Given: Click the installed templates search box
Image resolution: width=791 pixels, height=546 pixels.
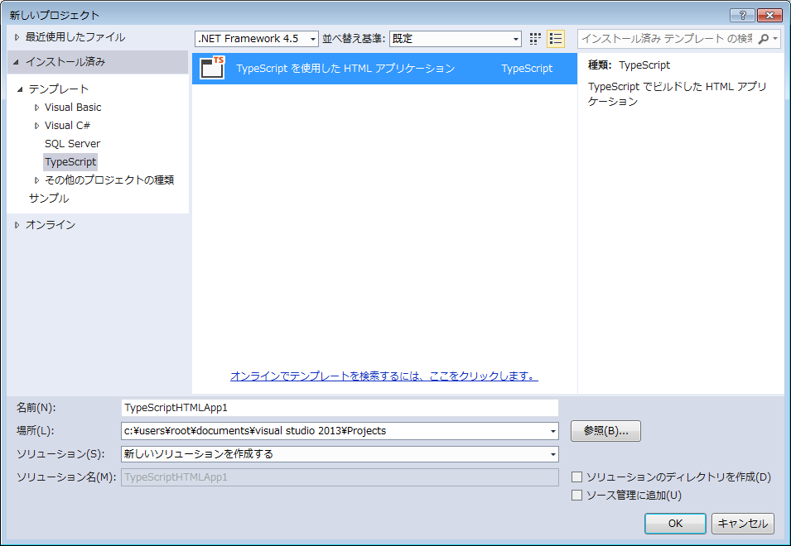Looking at the screenshot, I should pos(667,39).
